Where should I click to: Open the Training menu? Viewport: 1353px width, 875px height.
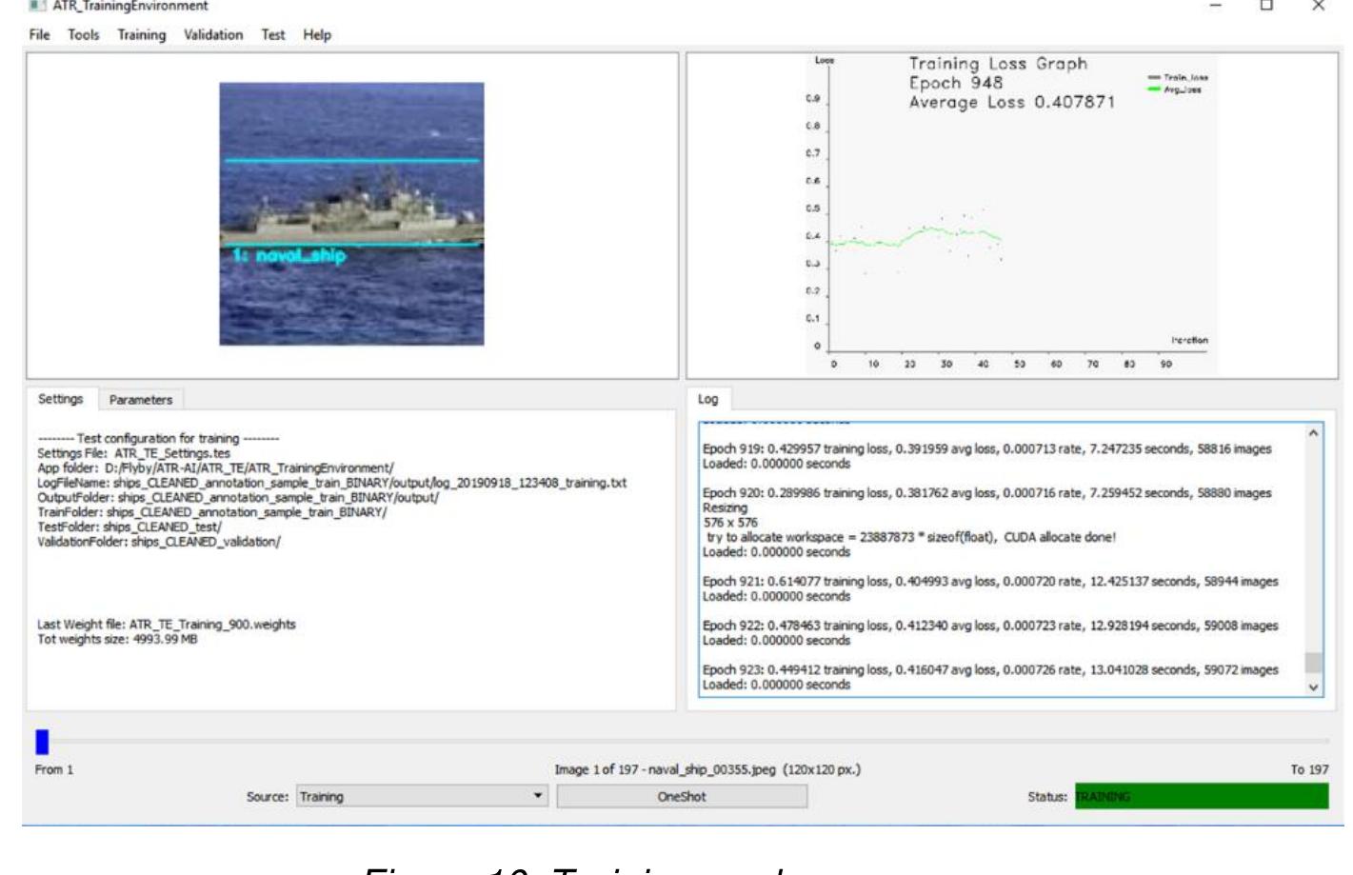coord(141,34)
